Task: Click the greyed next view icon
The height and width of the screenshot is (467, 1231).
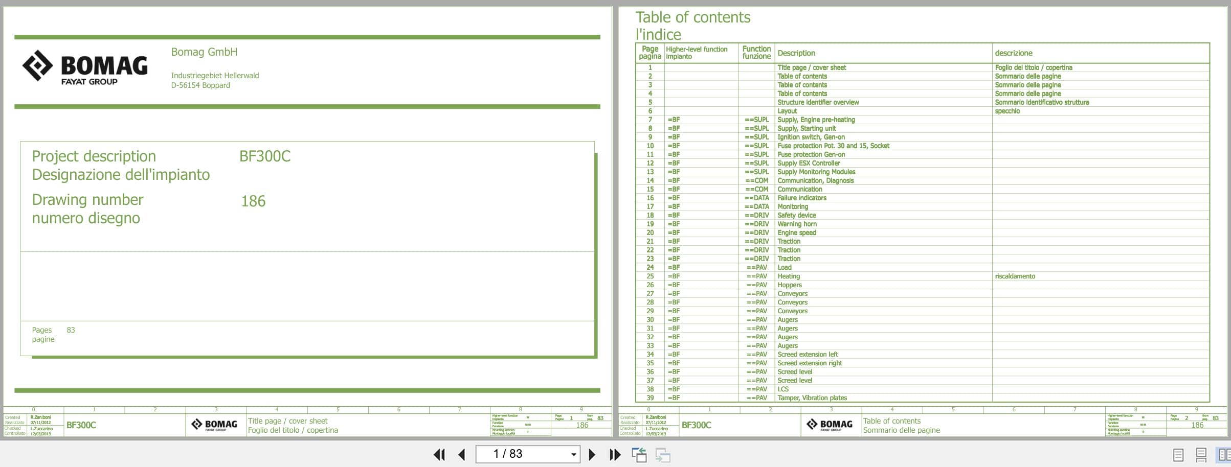Action: pyautogui.click(x=663, y=455)
